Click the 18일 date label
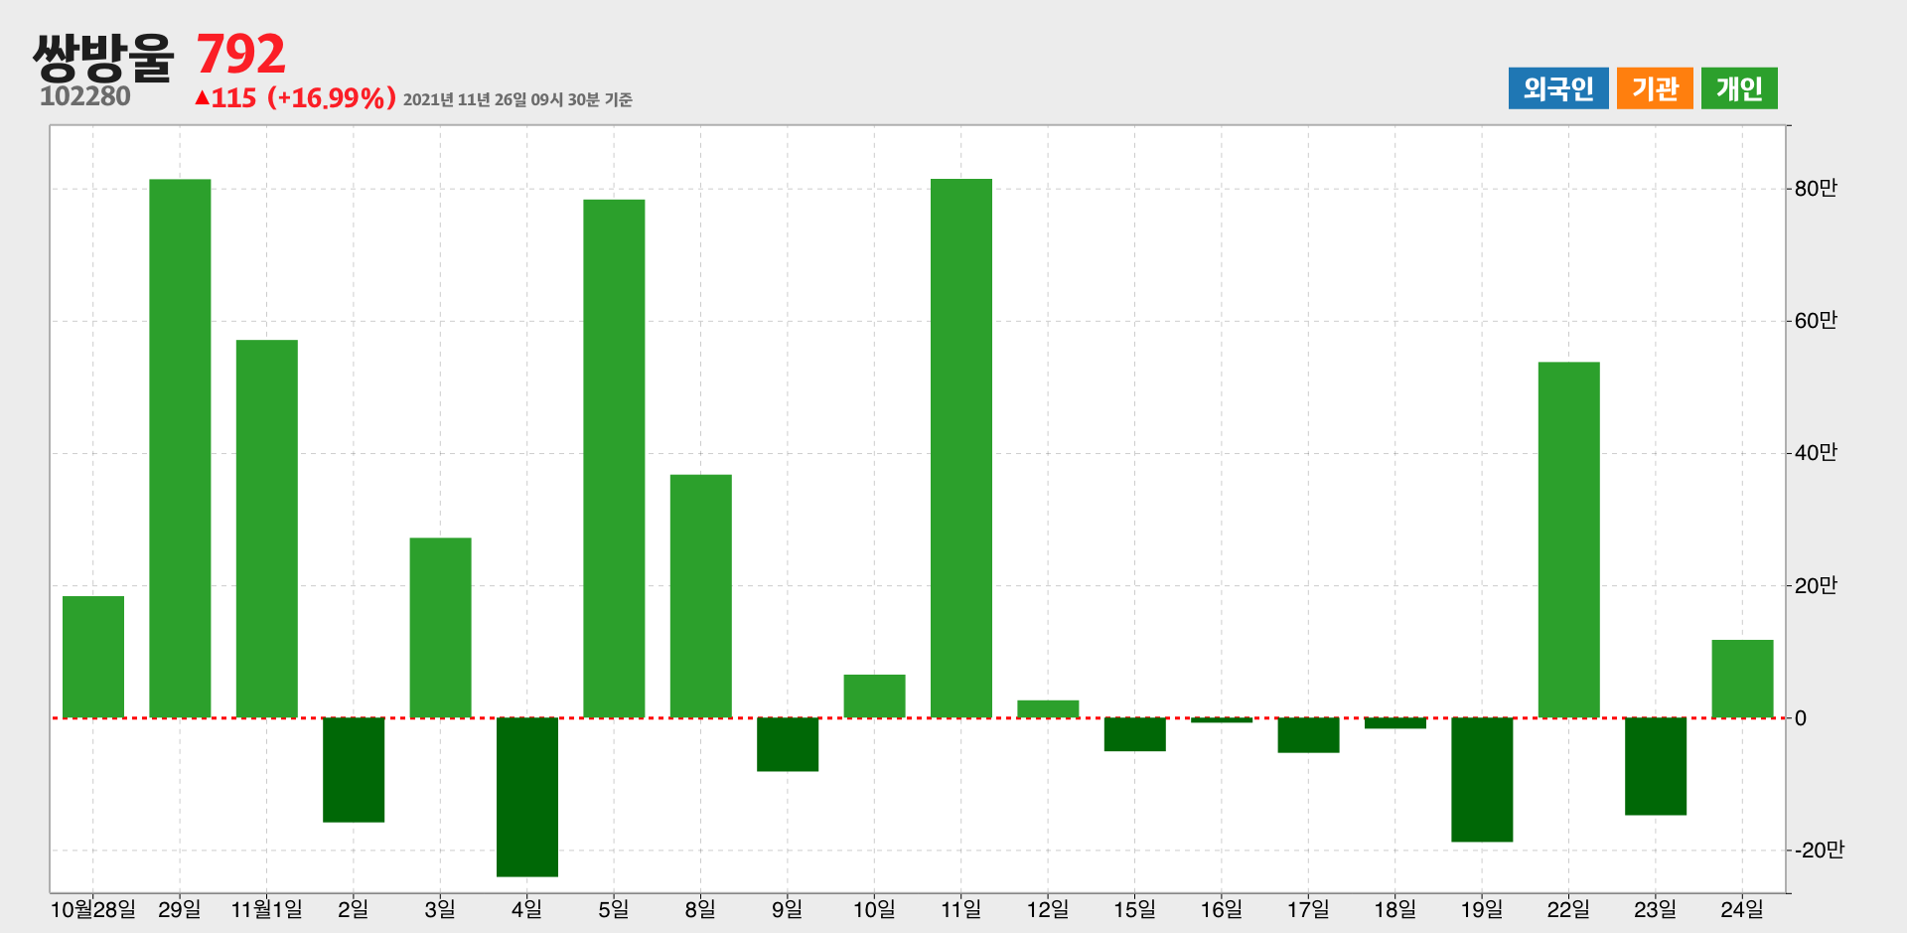The width and height of the screenshot is (1907, 933). point(1395,909)
